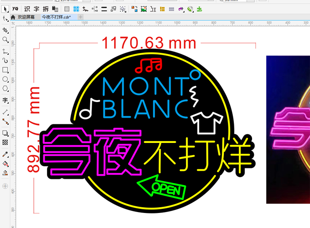Click the red music notes graphic

[149, 66]
